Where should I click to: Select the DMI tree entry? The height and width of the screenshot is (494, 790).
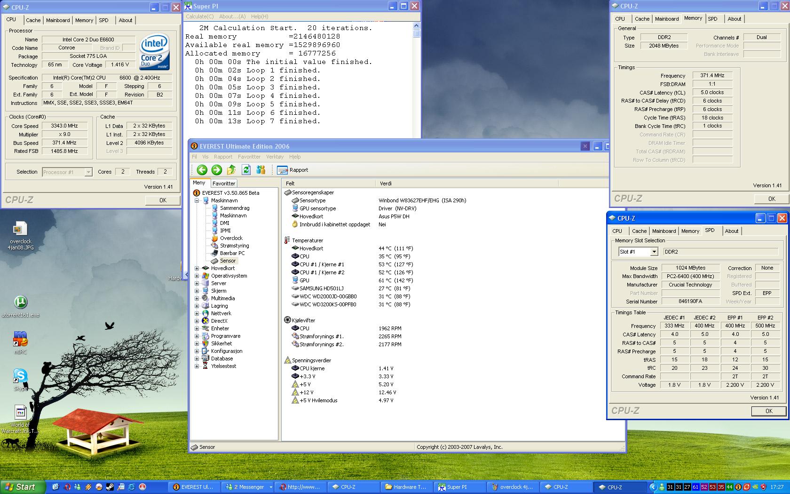221,223
